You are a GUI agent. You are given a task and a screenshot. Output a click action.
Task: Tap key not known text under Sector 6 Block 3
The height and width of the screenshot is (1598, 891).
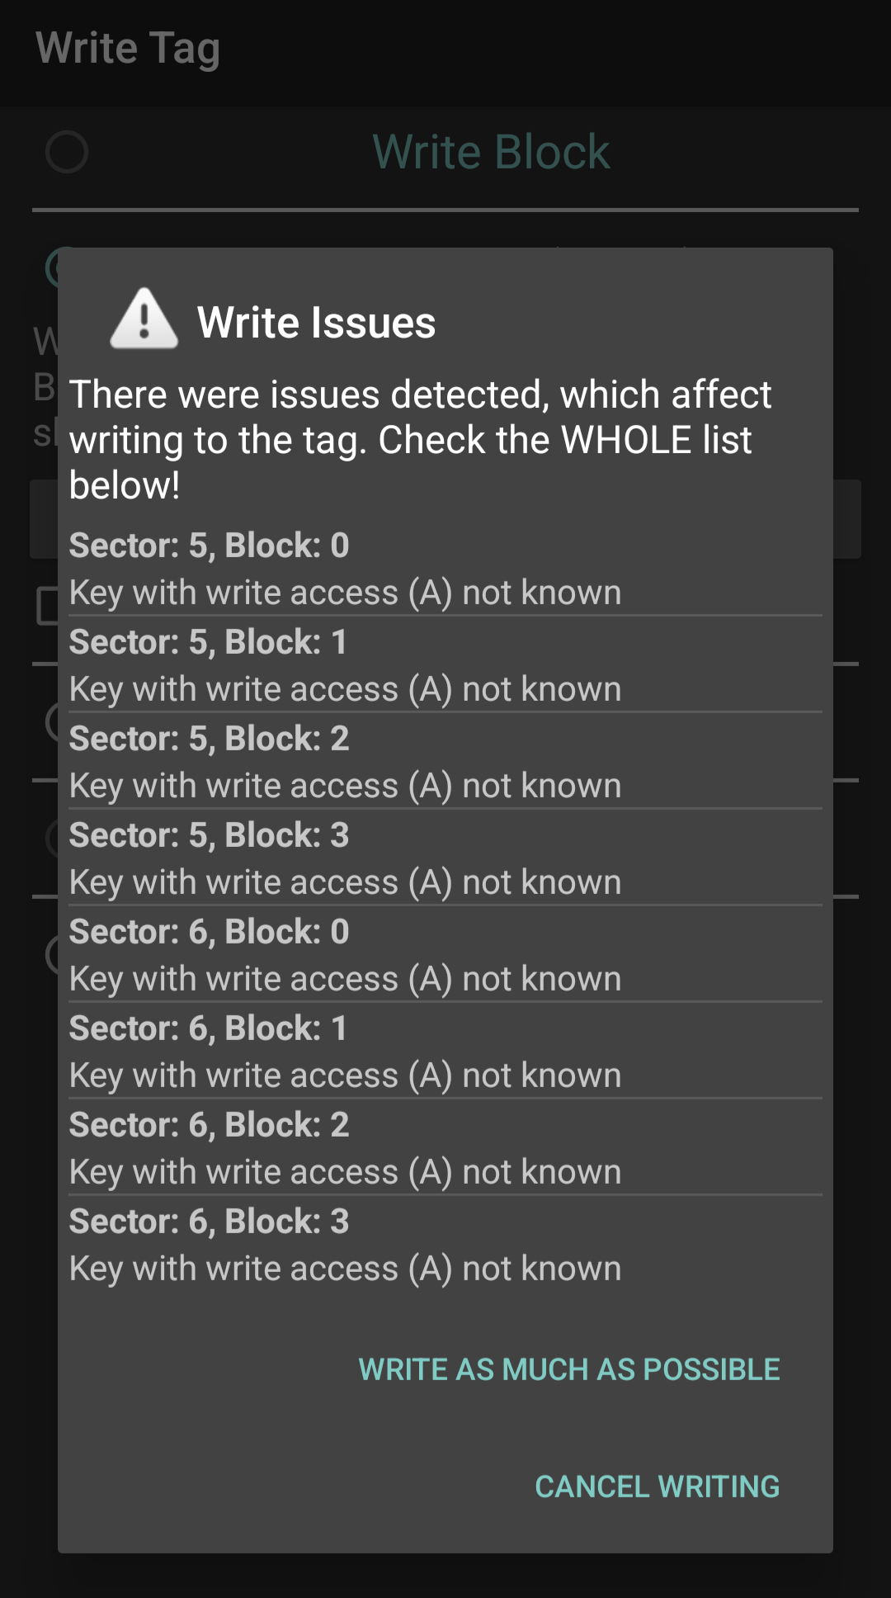[345, 1269]
